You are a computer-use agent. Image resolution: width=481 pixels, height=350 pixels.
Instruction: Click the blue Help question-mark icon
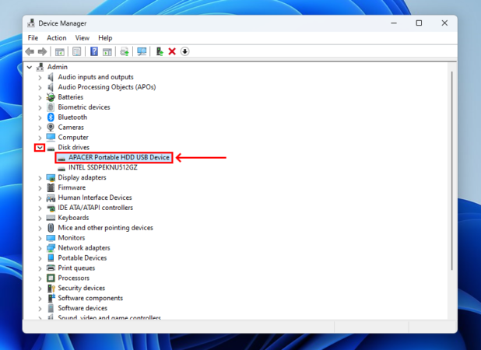click(94, 51)
